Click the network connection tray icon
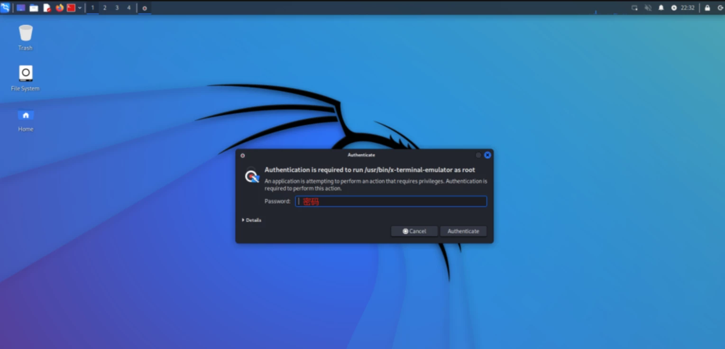Viewport: 725px width, 349px height. coord(634,8)
